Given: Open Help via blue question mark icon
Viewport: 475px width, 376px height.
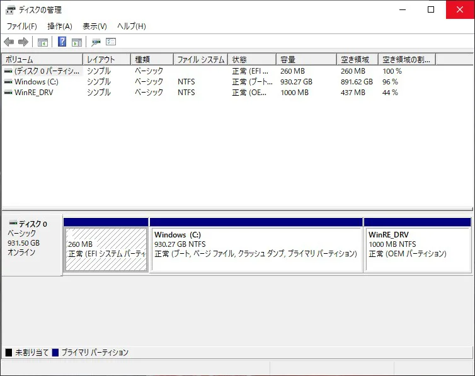Looking at the screenshot, I should click(62, 42).
